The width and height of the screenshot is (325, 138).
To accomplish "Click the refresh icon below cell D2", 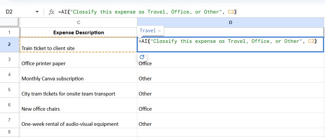I will 142,57.
